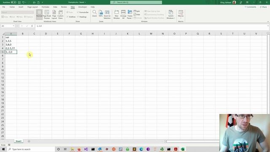270x152 pixels.
Task: Open Visual Studio from the taskbar
Action: point(86,149)
